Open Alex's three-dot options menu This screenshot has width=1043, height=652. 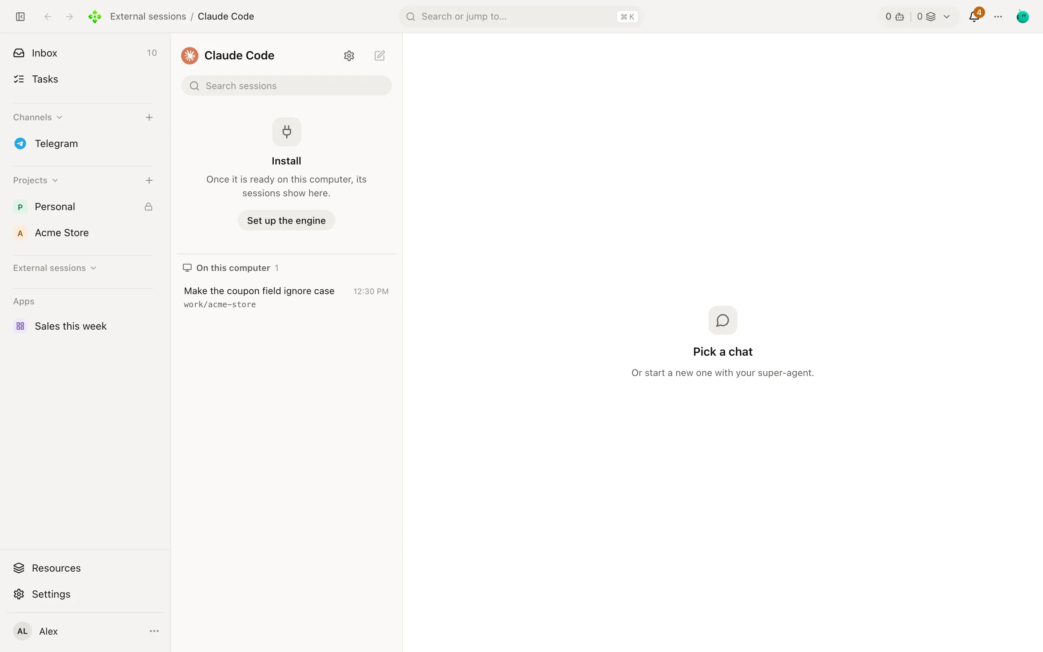coord(154,631)
